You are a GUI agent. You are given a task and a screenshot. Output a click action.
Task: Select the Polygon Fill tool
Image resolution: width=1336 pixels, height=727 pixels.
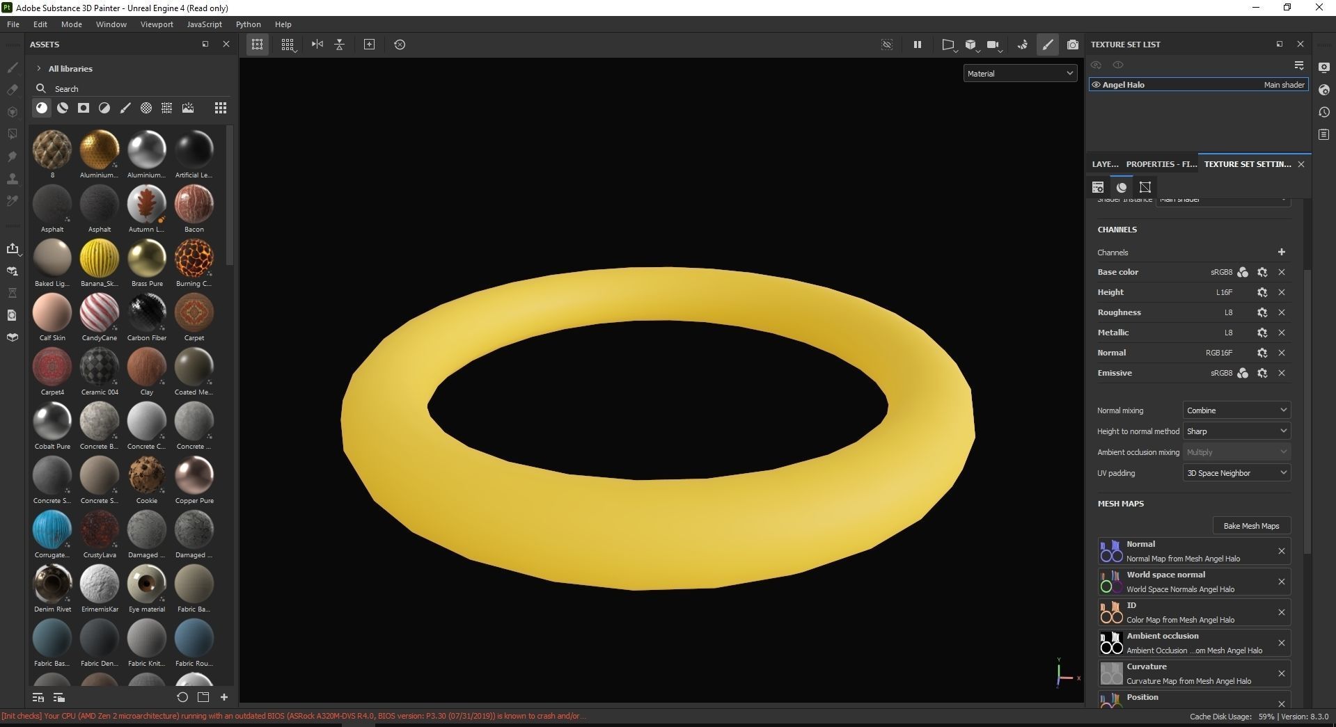13,134
